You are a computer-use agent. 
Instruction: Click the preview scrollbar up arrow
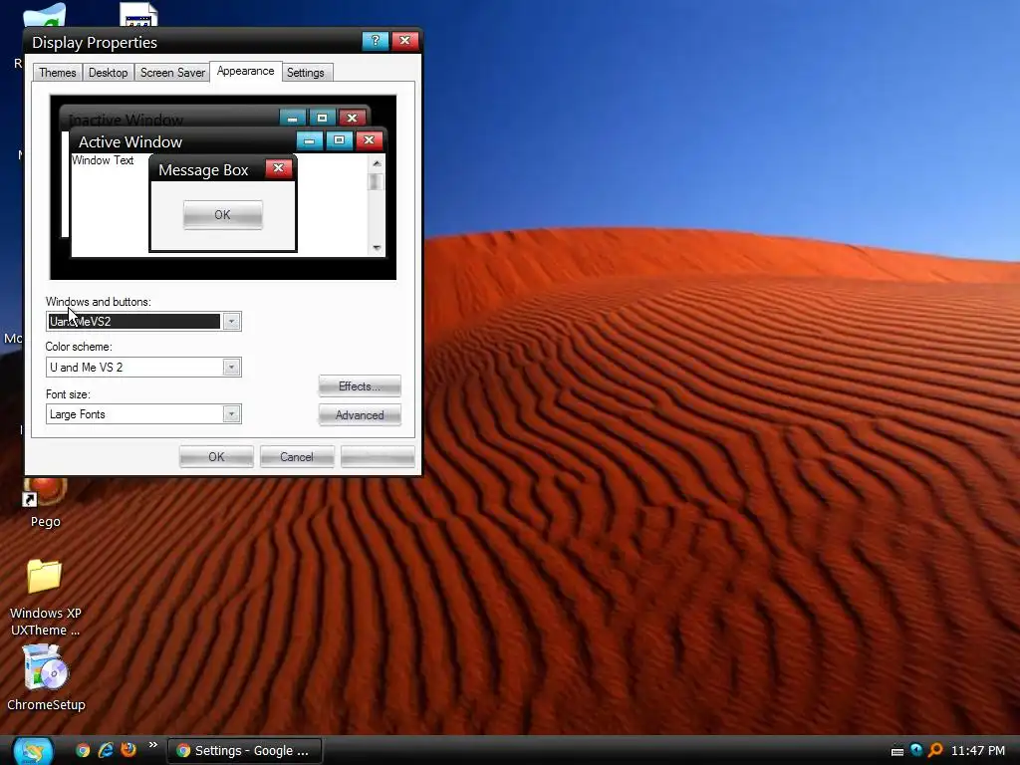tap(377, 163)
